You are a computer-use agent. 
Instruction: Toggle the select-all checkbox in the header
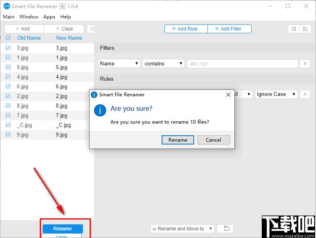(x=8, y=38)
